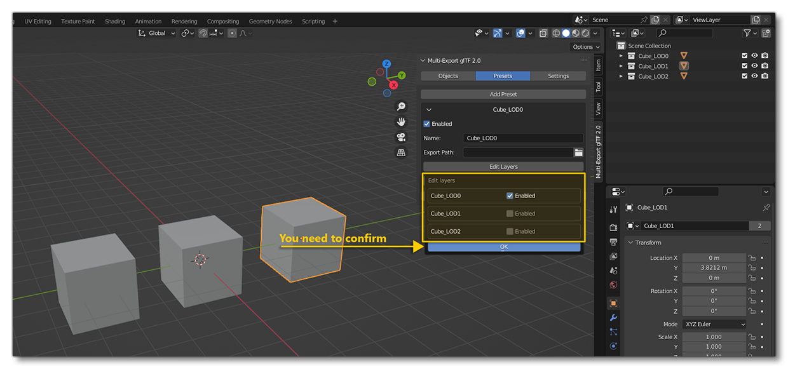Open the Mode dropdown showing XYZ Euler
Image resolution: width=788 pixels, height=369 pixels.
[714, 324]
